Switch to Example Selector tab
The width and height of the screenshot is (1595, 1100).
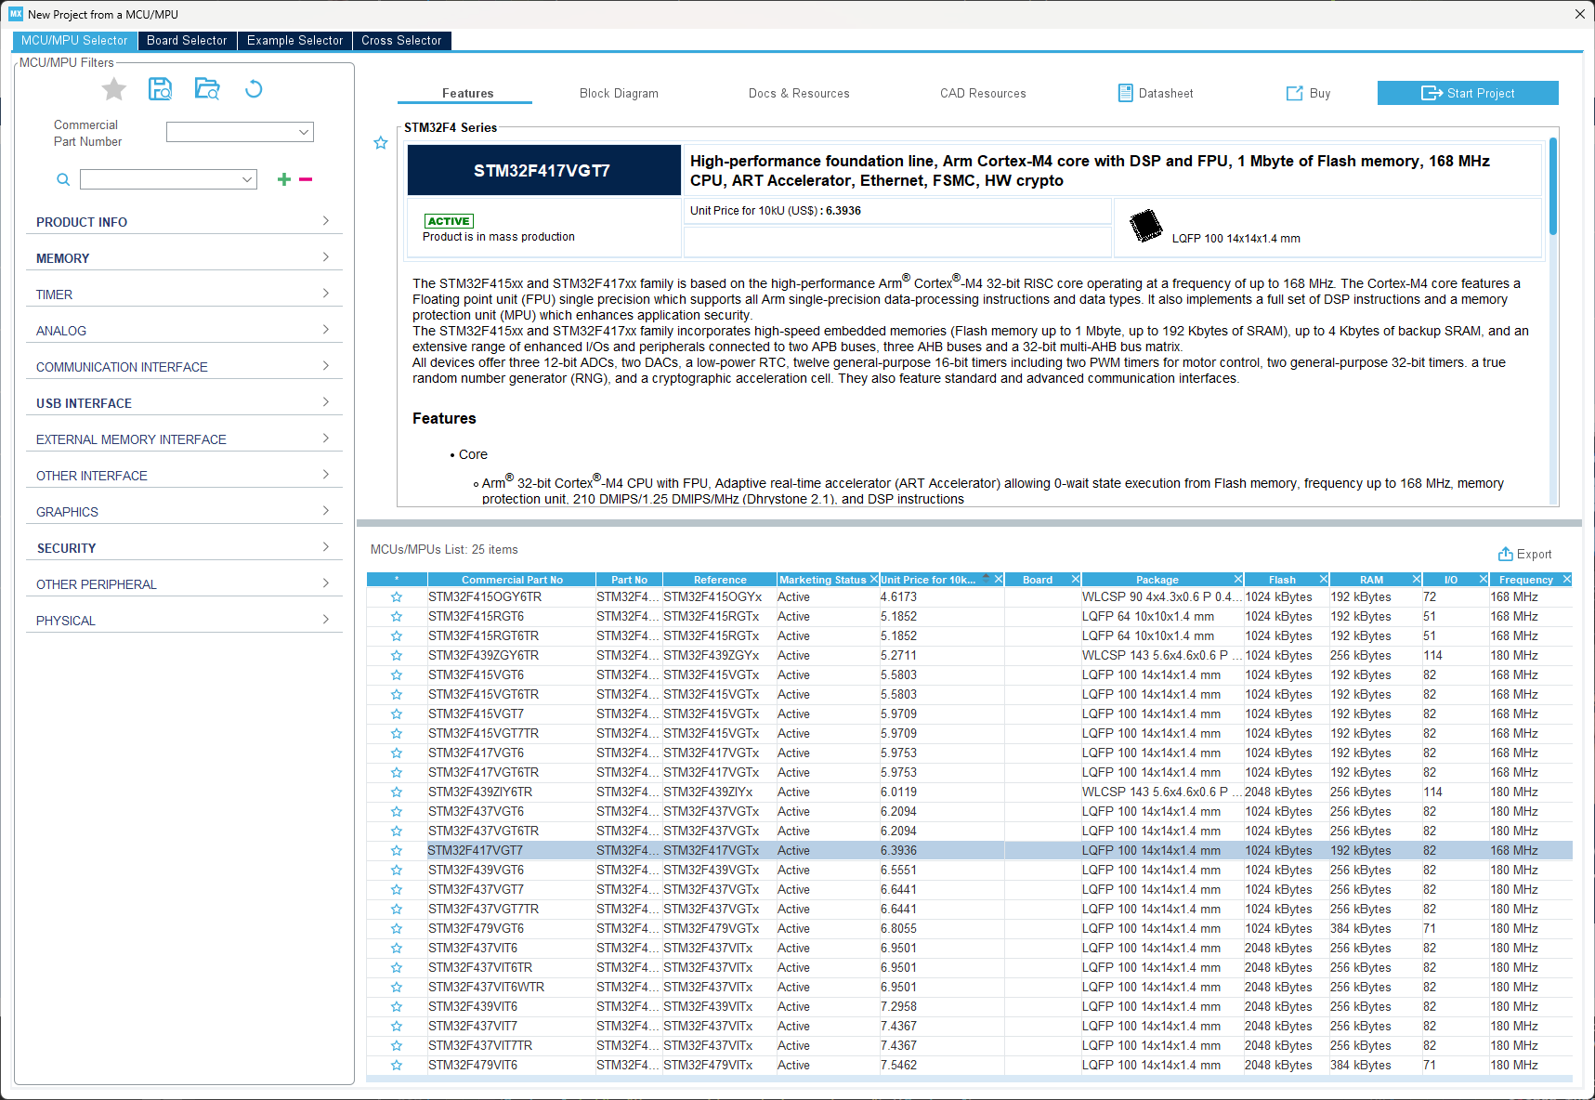(x=294, y=41)
